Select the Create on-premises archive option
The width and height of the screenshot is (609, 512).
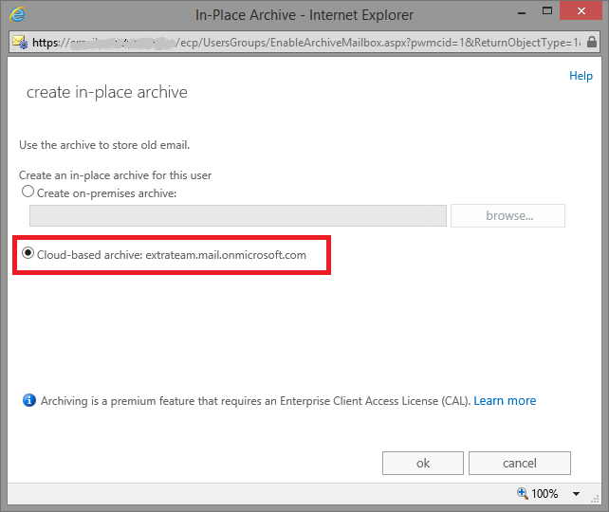pyautogui.click(x=28, y=192)
